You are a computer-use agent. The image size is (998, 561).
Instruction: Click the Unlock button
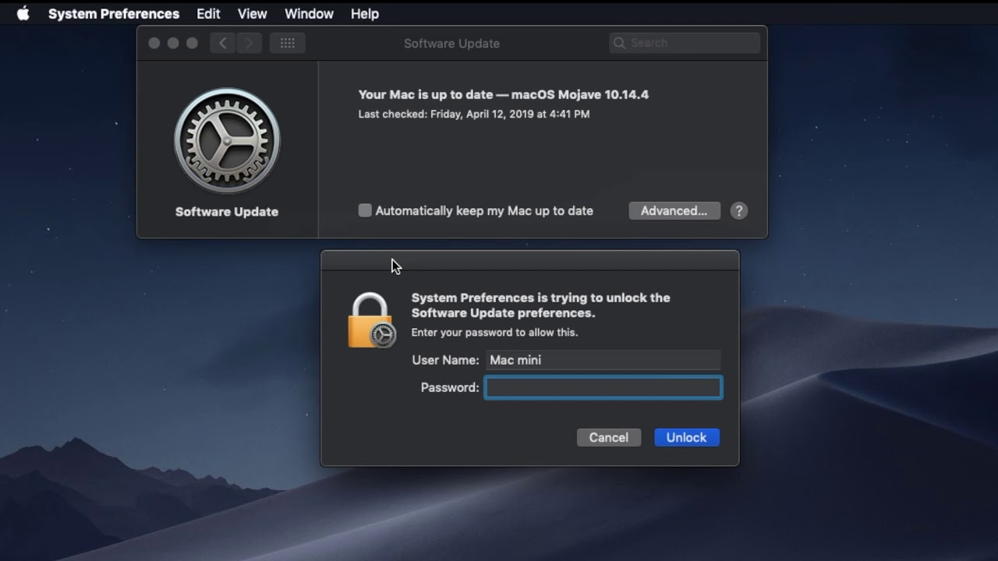click(x=687, y=437)
